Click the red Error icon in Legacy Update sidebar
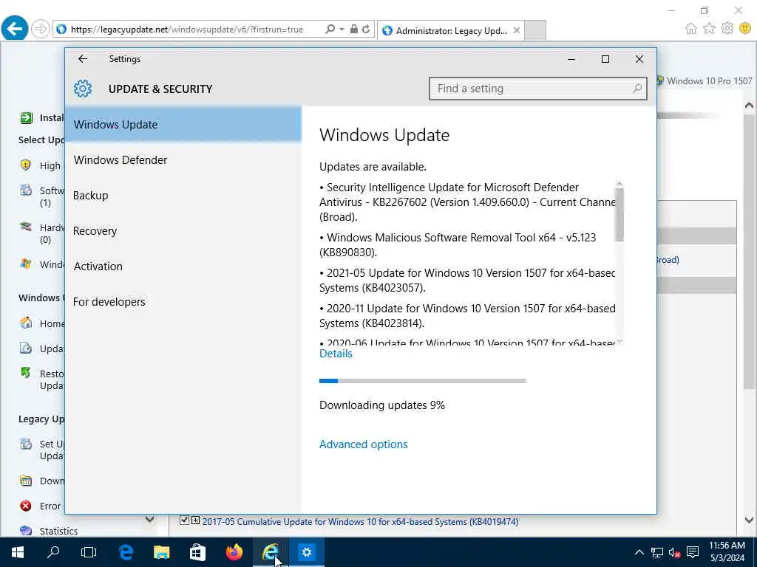The height and width of the screenshot is (567, 757). coord(26,506)
